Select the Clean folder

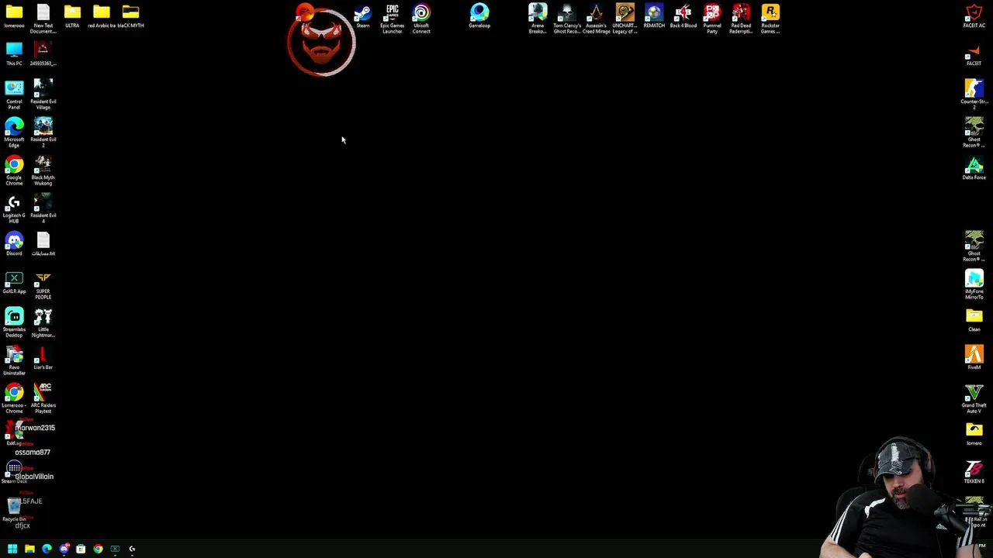pos(974,320)
